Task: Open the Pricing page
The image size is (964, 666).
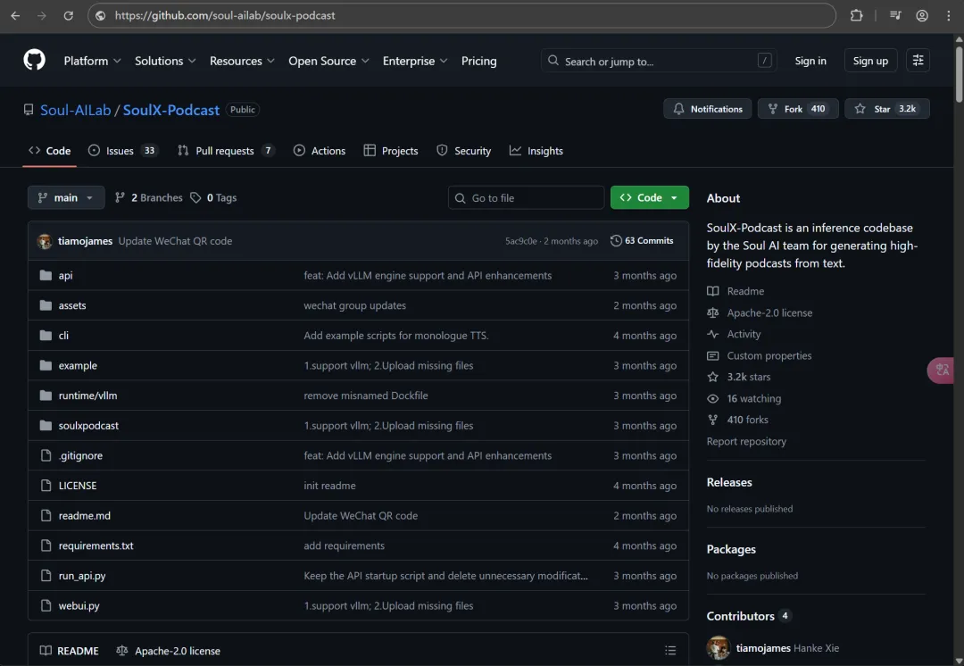Action: (479, 61)
